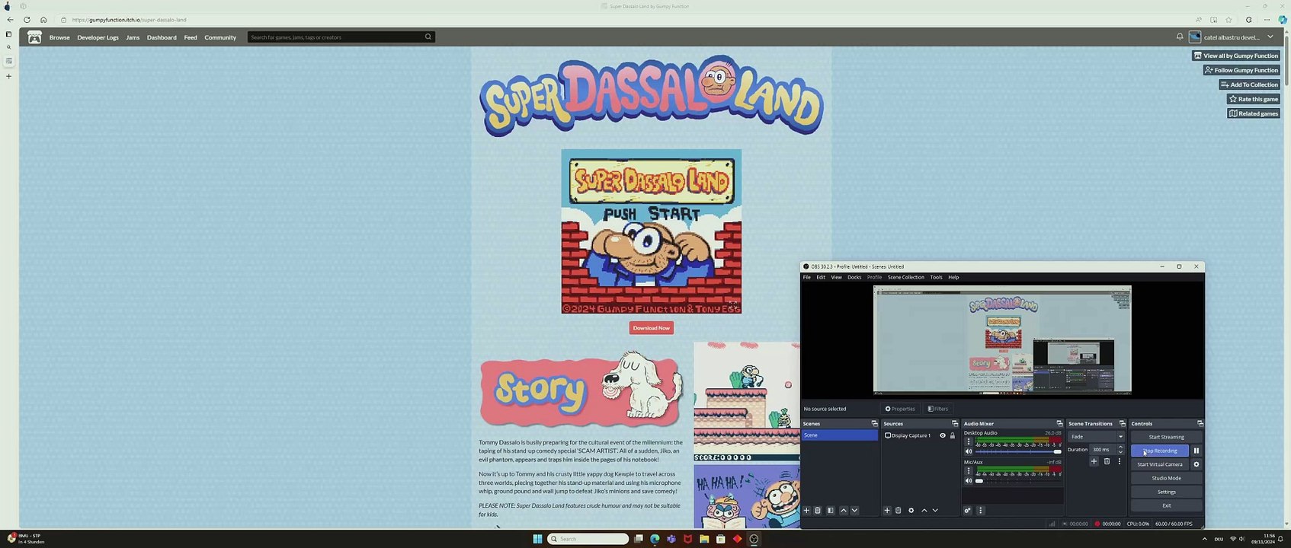Screen dimensions: 1291x548
Task: Move source up in Sources list
Action: pyautogui.click(x=924, y=511)
